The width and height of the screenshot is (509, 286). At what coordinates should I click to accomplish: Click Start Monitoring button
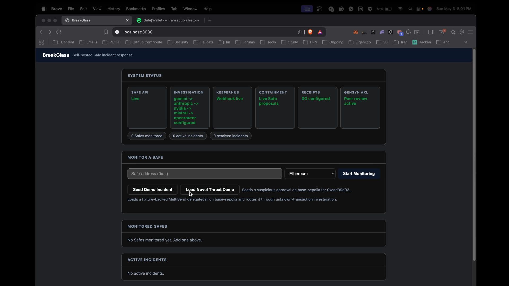point(359,174)
